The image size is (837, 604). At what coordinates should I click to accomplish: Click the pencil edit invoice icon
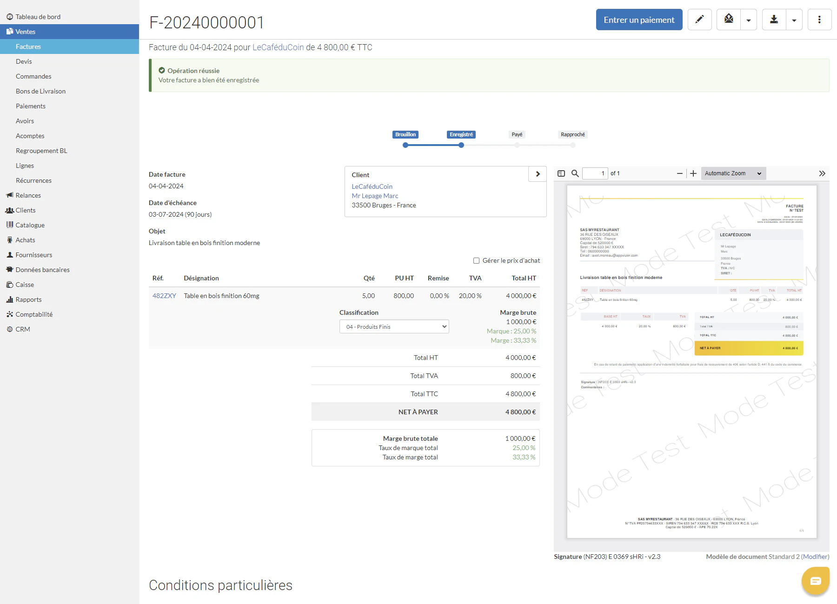click(x=699, y=20)
